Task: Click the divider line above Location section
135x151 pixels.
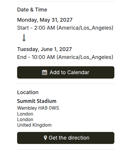Action: pyautogui.click(x=66, y=84)
